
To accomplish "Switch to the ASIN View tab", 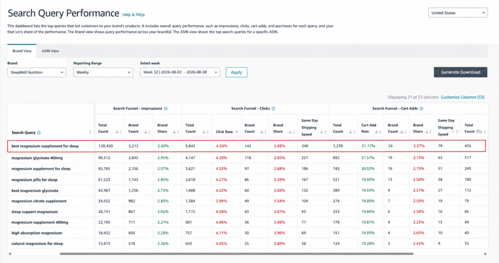I will [50, 51].
